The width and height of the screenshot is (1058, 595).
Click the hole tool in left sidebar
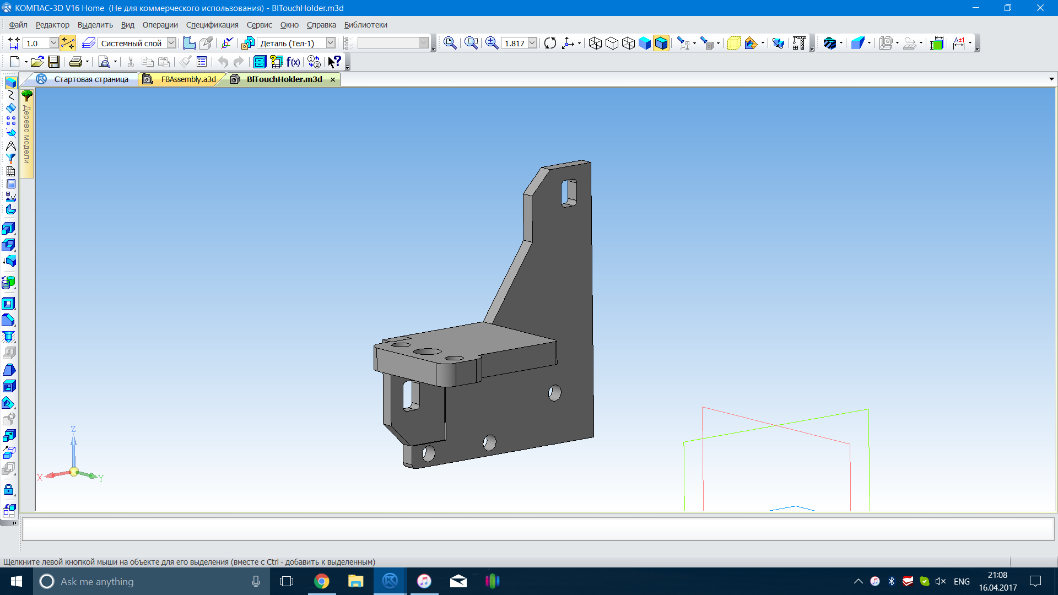(9, 337)
